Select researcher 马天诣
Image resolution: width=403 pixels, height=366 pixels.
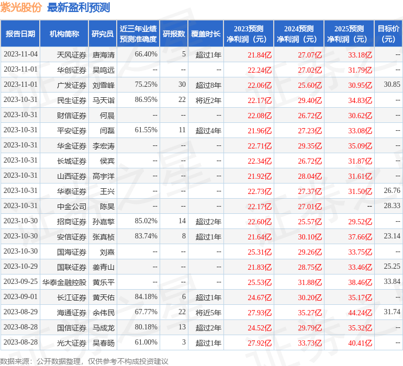point(103,100)
